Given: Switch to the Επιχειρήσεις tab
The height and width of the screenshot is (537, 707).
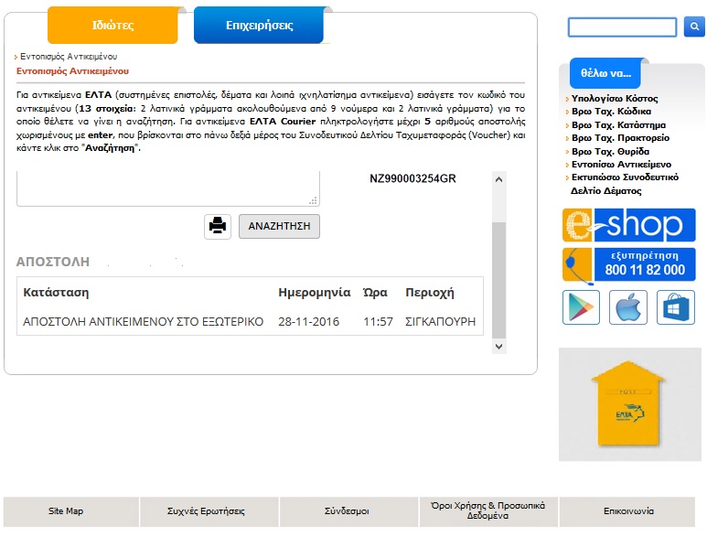Looking at the screenshot, I should point(258,26).
